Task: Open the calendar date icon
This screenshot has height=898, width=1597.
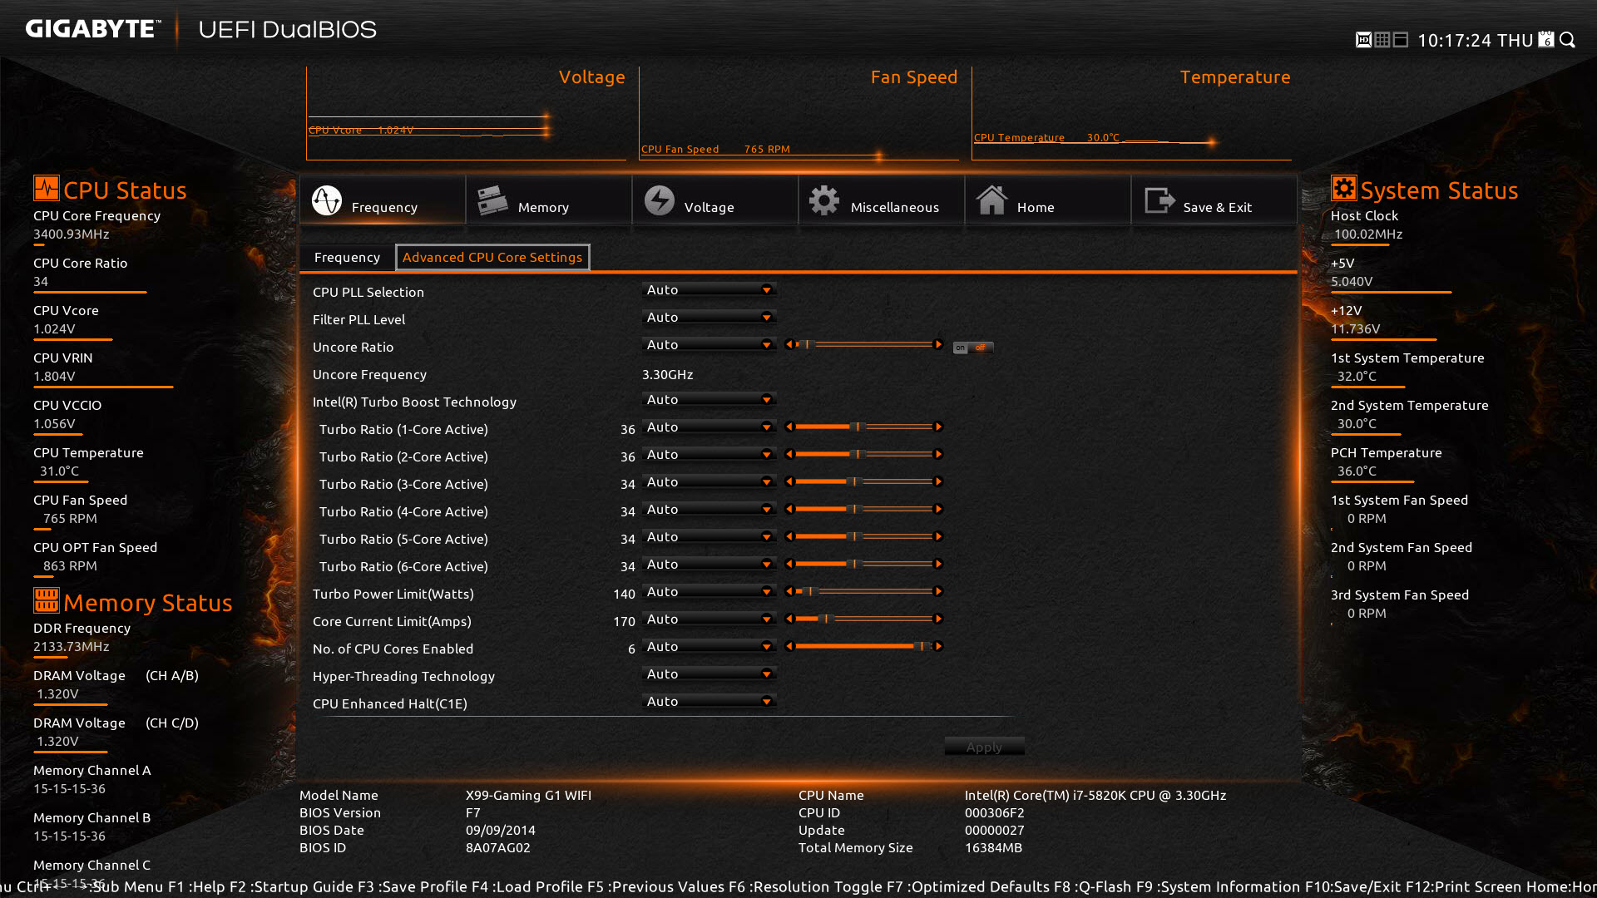Action: 1546,40
